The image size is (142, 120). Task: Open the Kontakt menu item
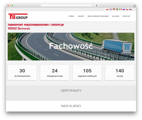coord(126,16)
